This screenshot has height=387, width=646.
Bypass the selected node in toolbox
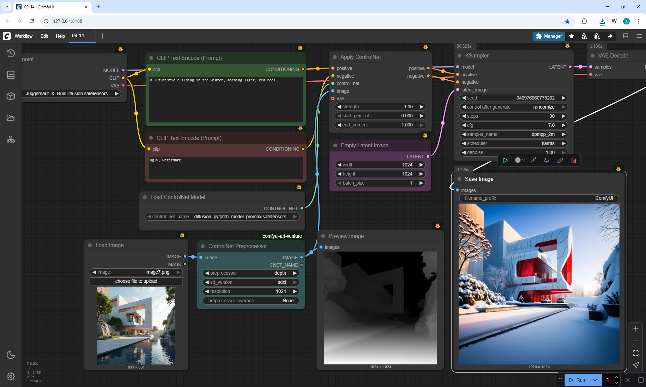pos(533,160)
